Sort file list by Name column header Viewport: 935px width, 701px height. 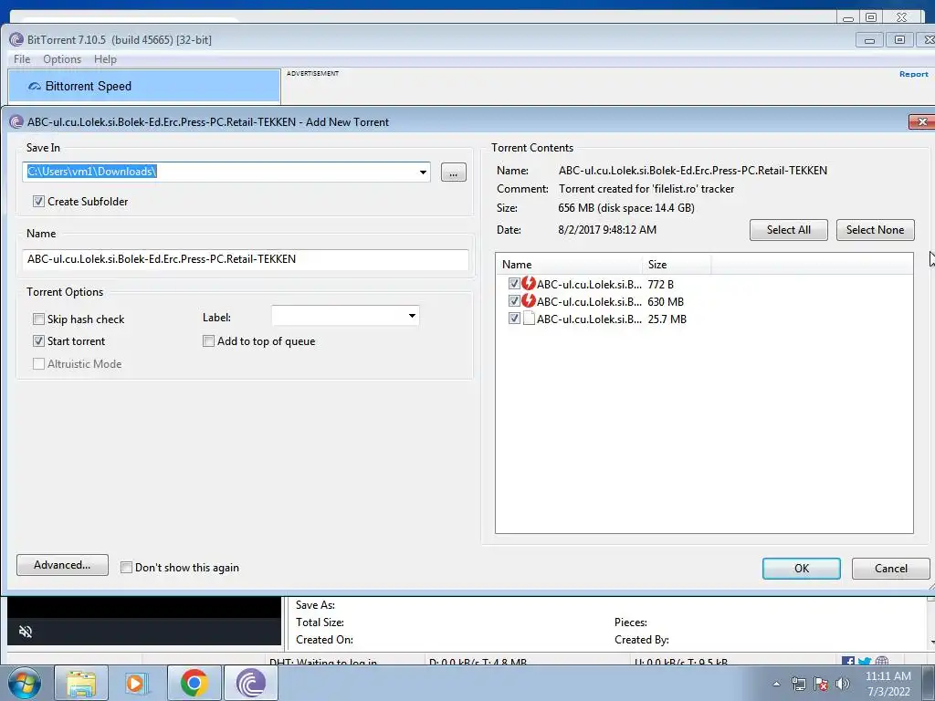568,265
